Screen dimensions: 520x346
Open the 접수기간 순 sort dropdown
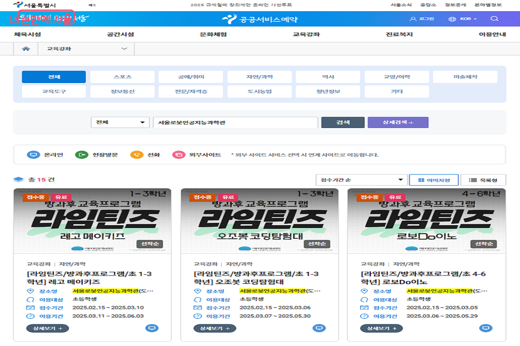(x=361, y=180)
